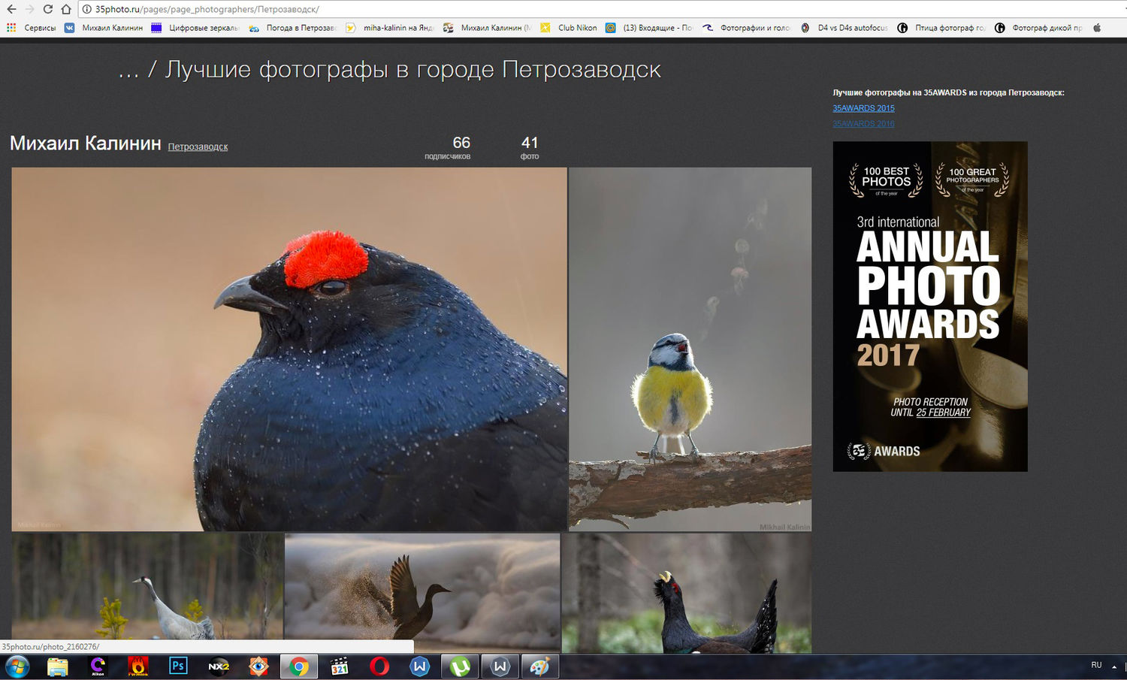Viewport: 1127px width, 680px height.
Task: Open Nikon Capture NX2 from taskbar
Action: click(218, 666)
